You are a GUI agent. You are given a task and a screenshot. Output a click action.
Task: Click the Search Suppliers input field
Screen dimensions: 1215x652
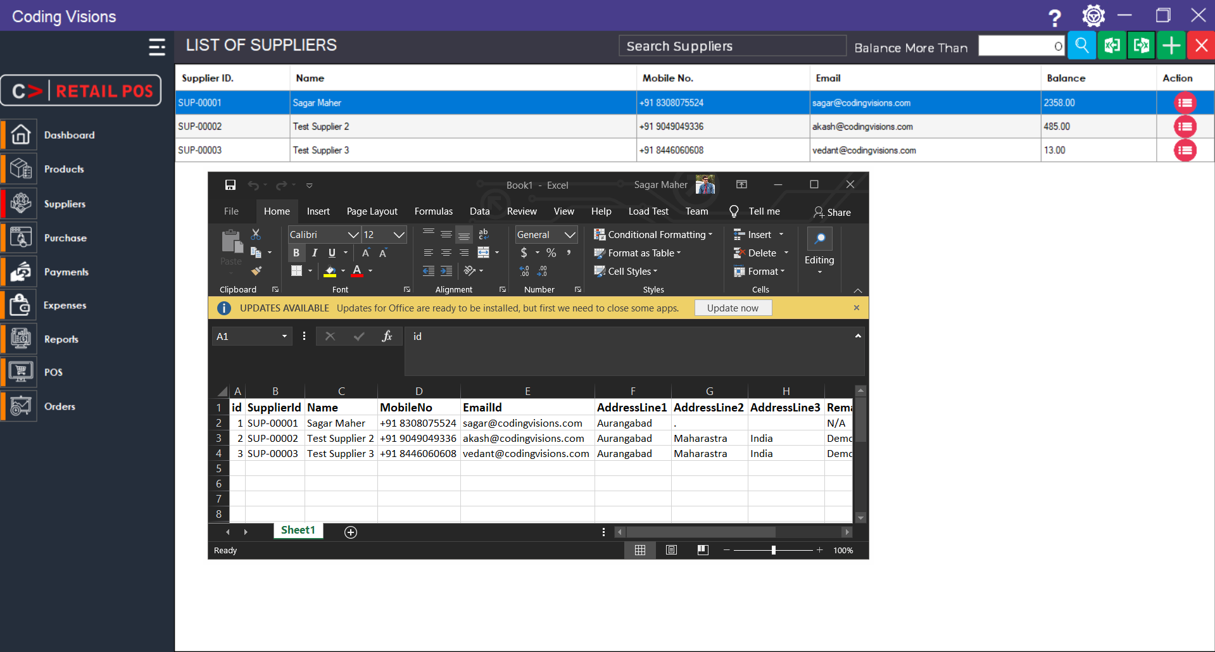[x=732, y=46]
